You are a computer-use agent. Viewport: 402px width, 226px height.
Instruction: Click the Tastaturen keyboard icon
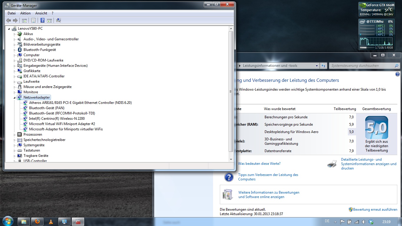point(20,150)
